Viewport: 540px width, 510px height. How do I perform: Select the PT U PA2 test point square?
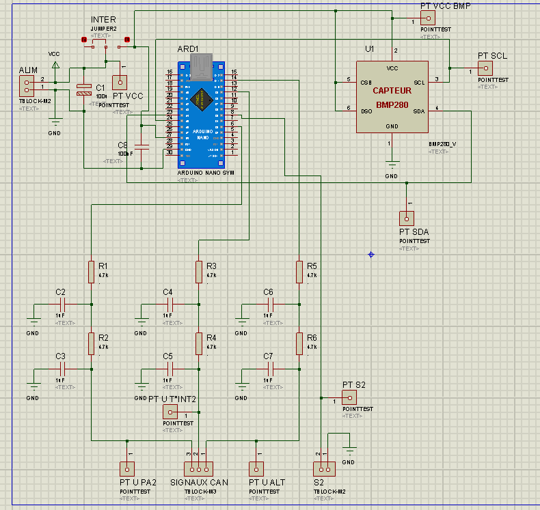[127, 470]
